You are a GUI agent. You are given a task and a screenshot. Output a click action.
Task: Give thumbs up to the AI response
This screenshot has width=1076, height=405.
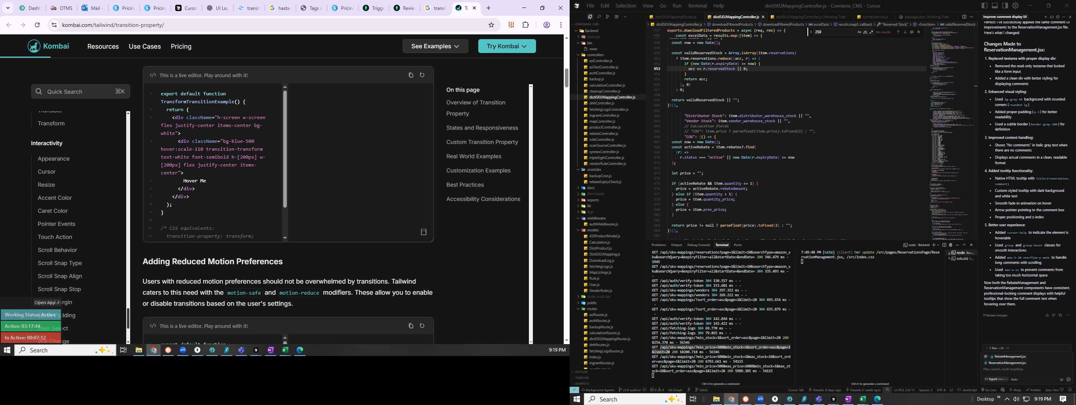point(1047,315)
